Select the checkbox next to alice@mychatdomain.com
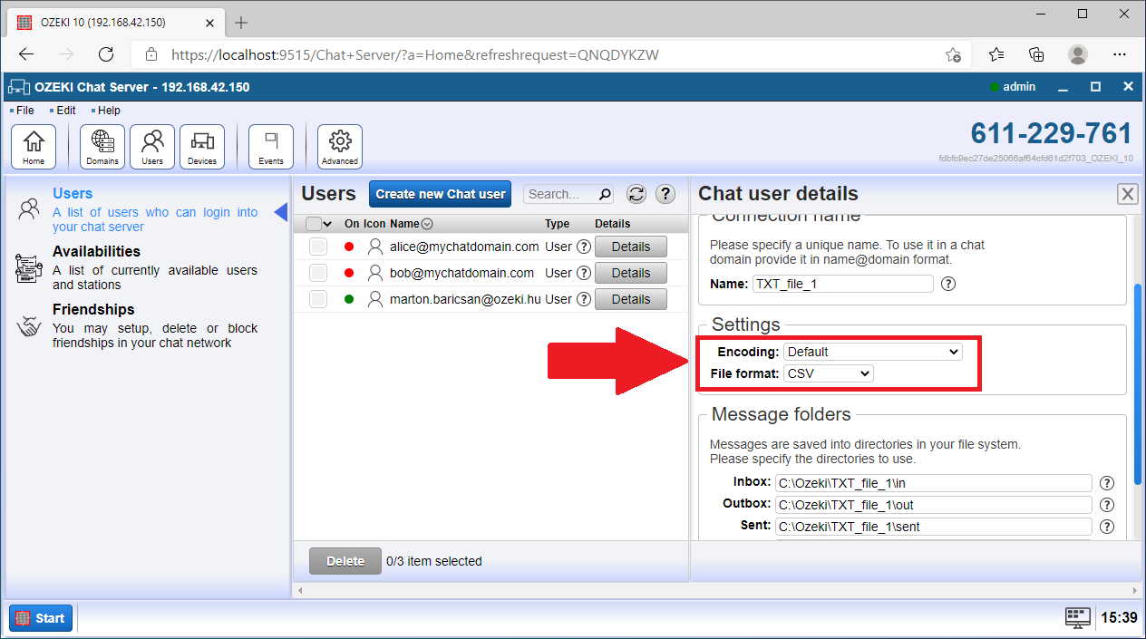 point(317,246)
